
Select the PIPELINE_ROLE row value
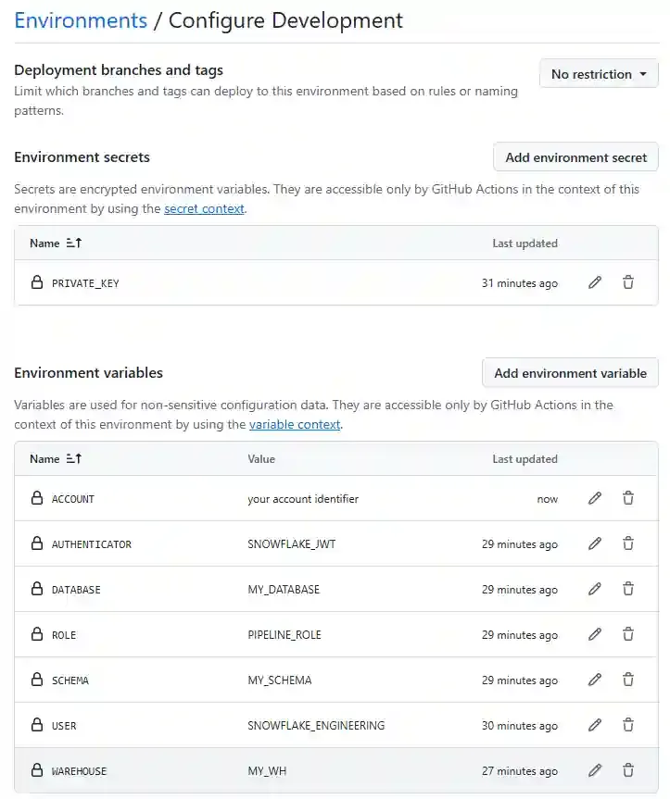tap(283, 634)
